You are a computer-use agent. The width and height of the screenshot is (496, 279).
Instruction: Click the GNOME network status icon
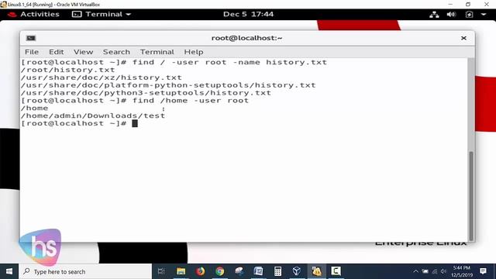click(434, 15)
